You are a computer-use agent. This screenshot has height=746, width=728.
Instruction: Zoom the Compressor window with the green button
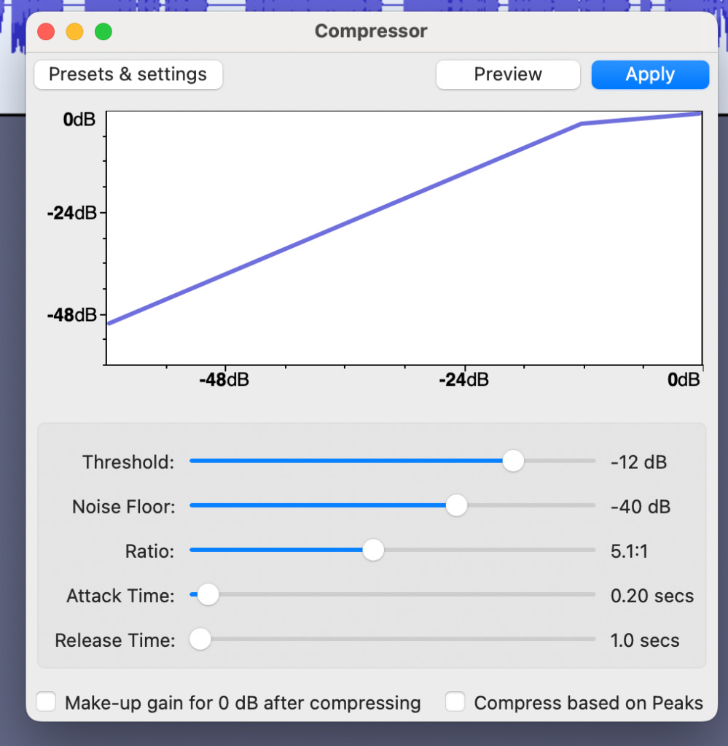[x=103, y=32]
